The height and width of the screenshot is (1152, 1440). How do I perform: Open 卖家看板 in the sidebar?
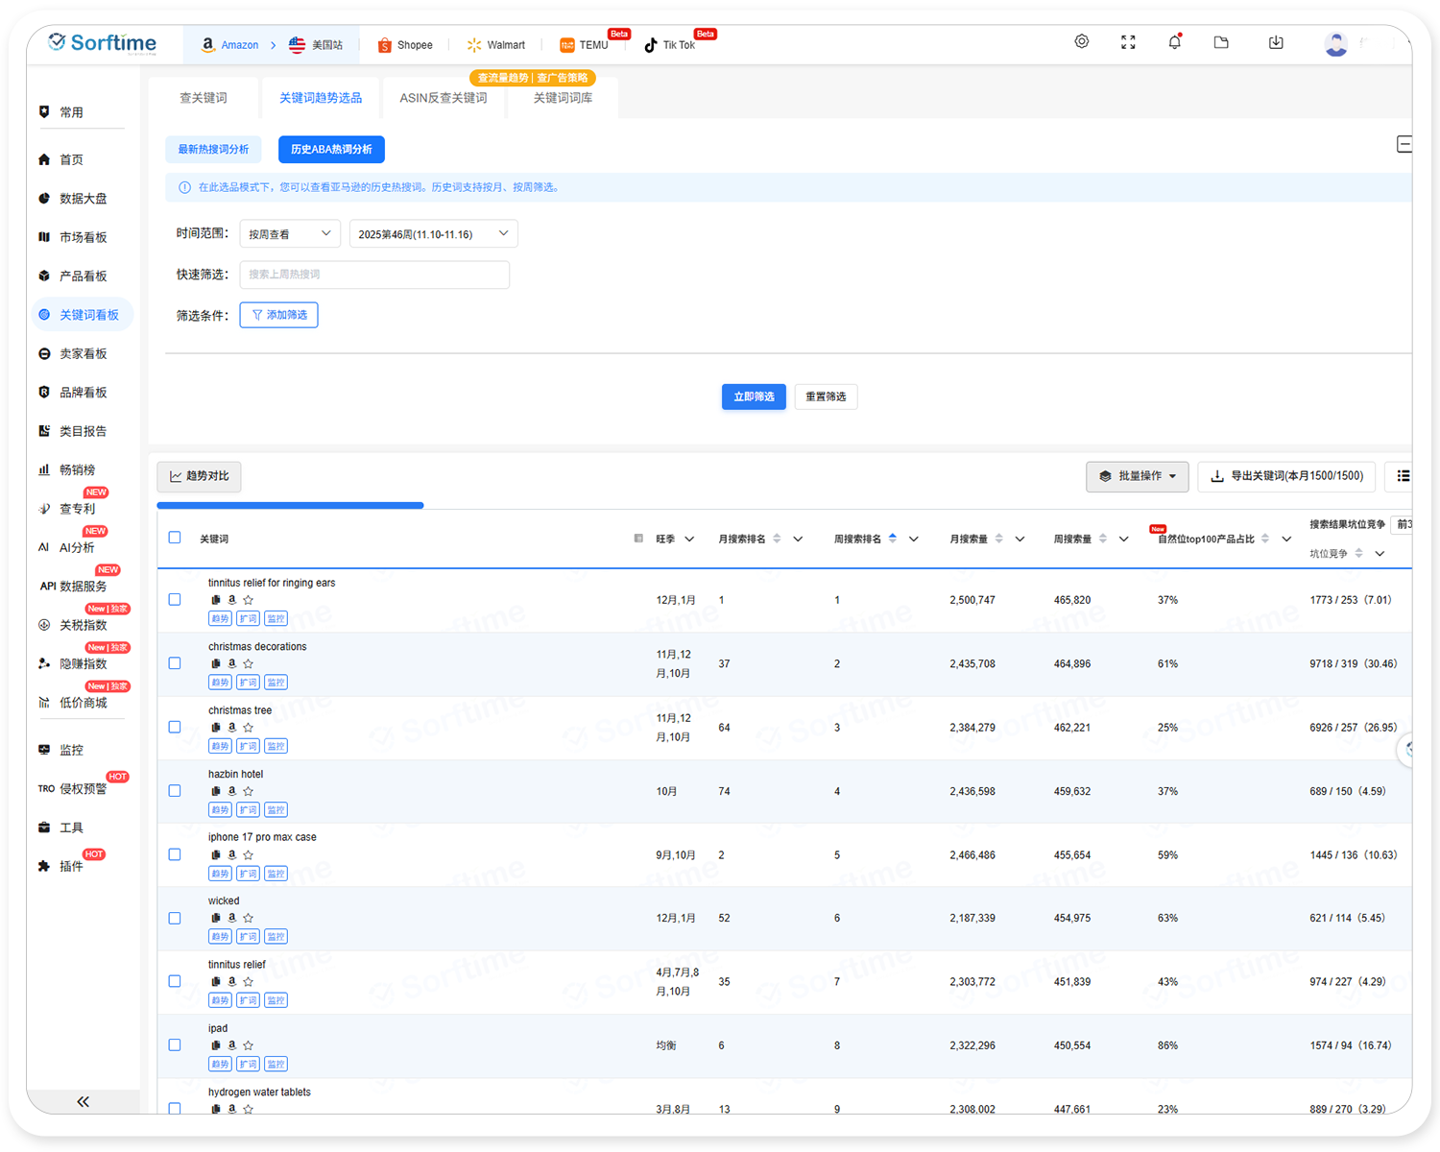pyautogui.click(x=83, y=354)
